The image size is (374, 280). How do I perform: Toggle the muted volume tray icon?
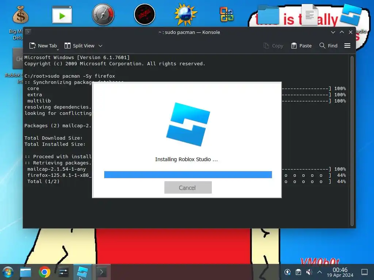(x=309, y=272)
